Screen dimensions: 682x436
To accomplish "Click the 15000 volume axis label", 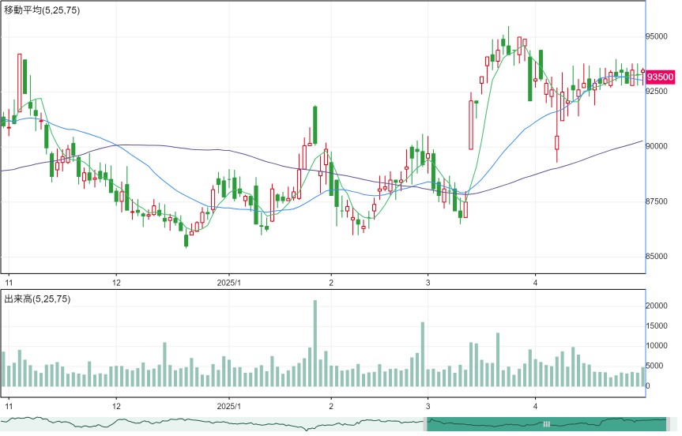I will (x=657, y=326).
